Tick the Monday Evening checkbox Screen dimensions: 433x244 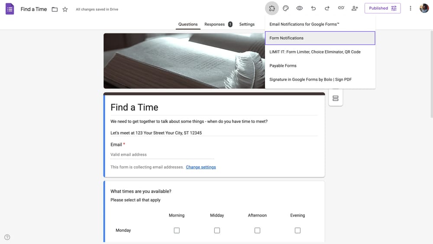[297, 231]
